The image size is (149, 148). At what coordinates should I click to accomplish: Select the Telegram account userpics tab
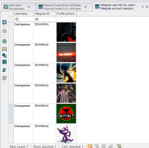point(121,7)
